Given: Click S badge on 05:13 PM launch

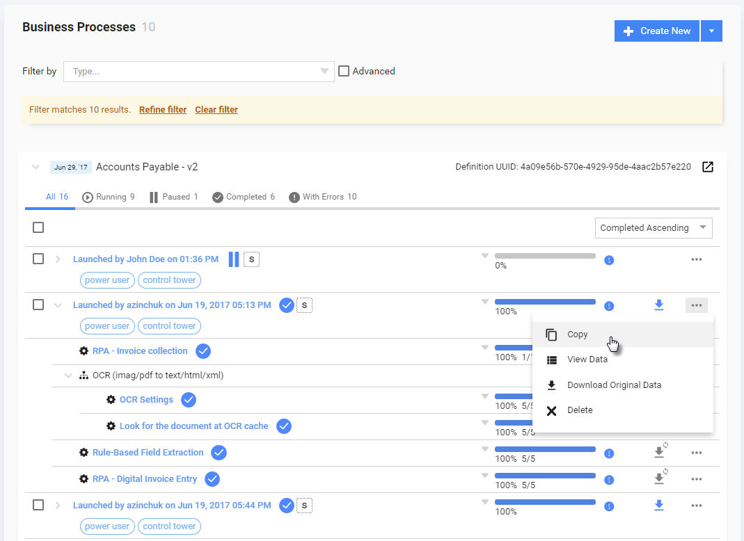Looking at the screenshot, I should pyautogui.click(x=304, y=305).
